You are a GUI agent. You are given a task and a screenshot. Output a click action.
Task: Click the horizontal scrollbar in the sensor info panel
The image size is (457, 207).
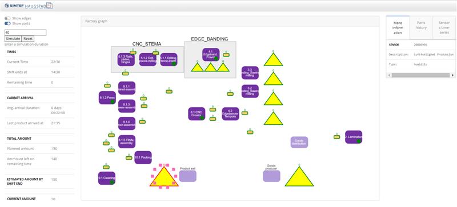(420, 75)
